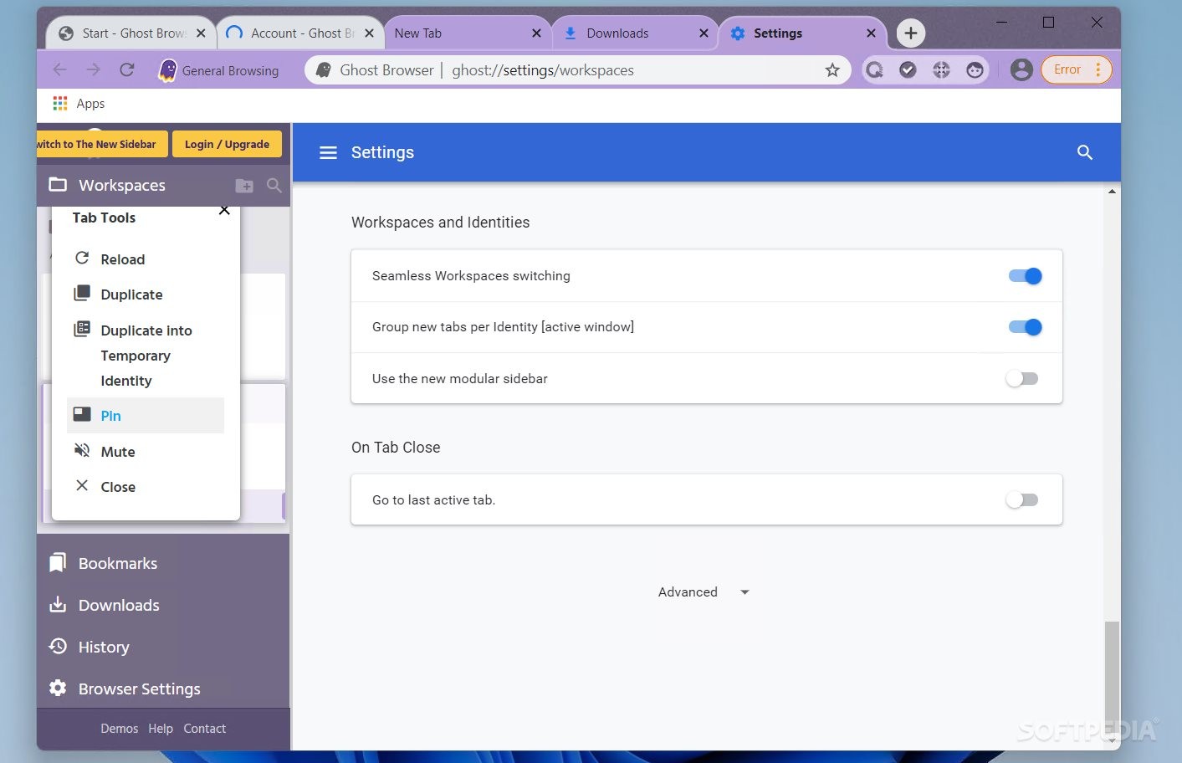The height and width of the screenshot is (763, 1182).
Task: Click Switch to The New Sidebar button
Action: coord(102,144)
